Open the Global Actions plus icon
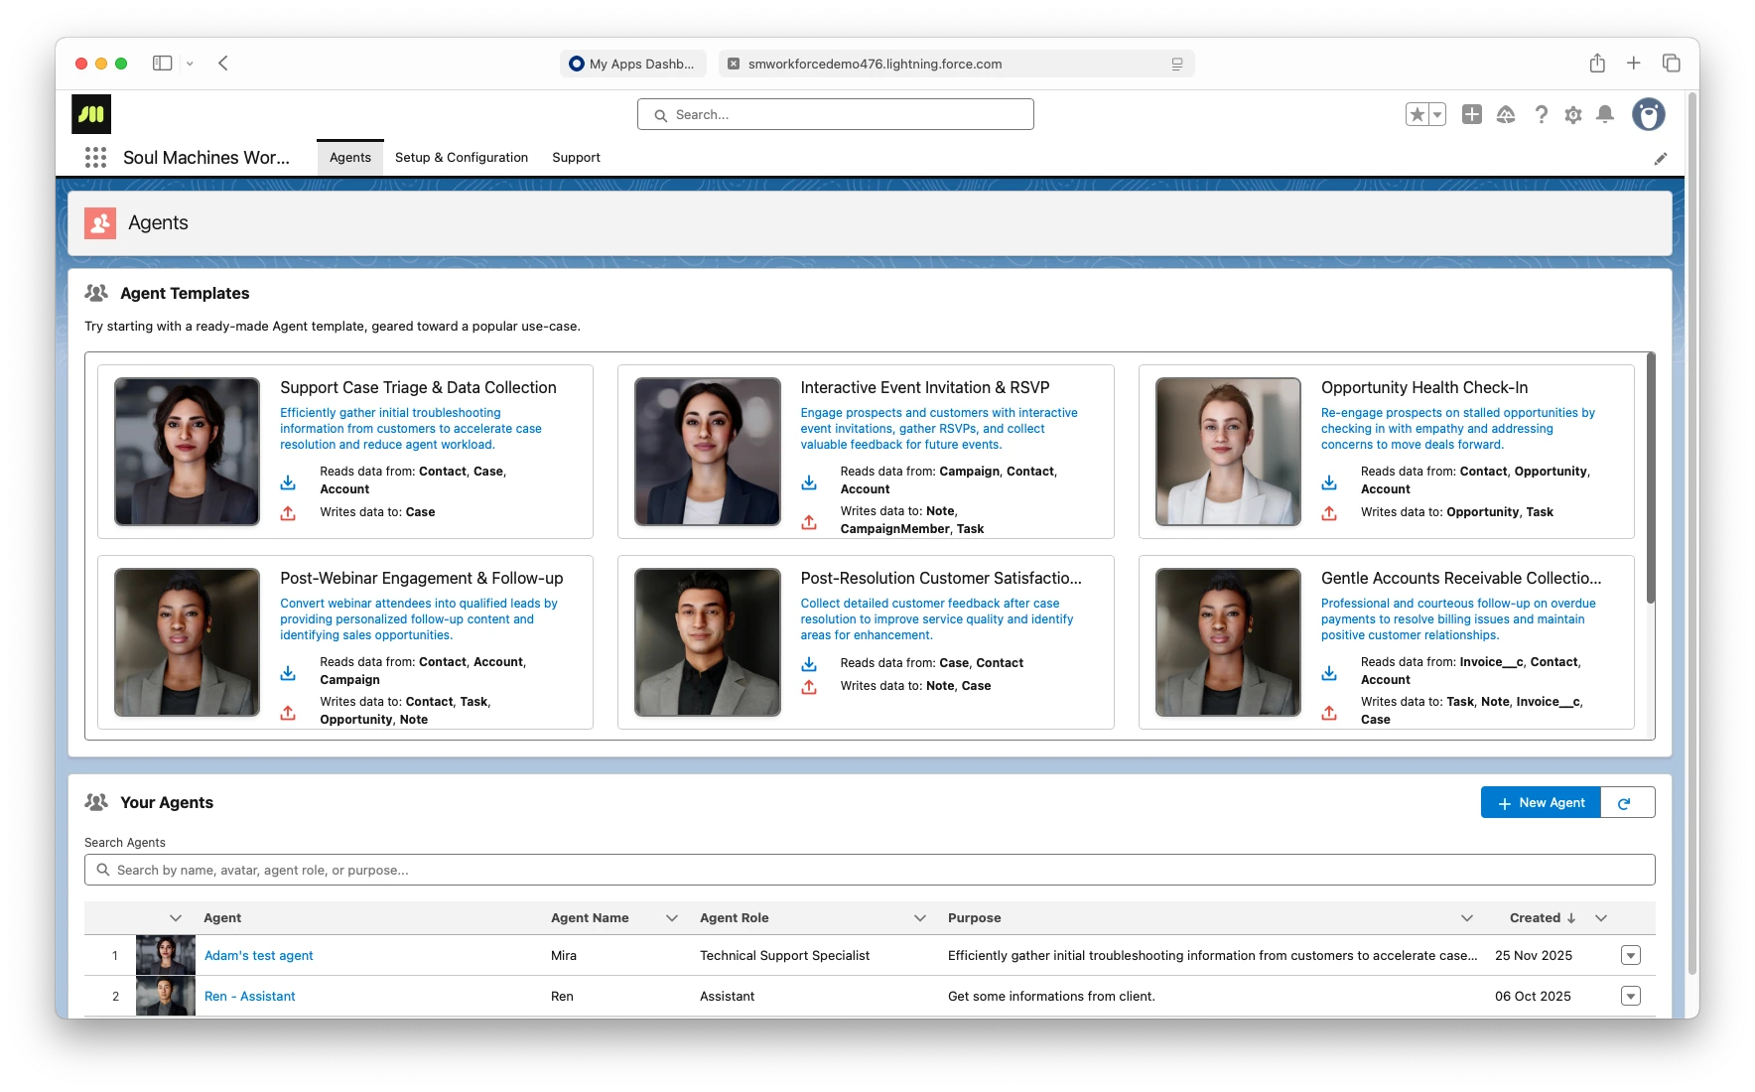Image resolution: width=1755 pixels, height=1092 pixels. pos(1472,114)
